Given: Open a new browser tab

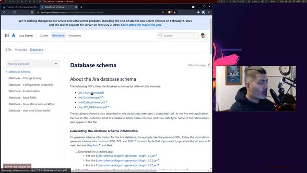Looking at the screenshot, I should 81,7.
